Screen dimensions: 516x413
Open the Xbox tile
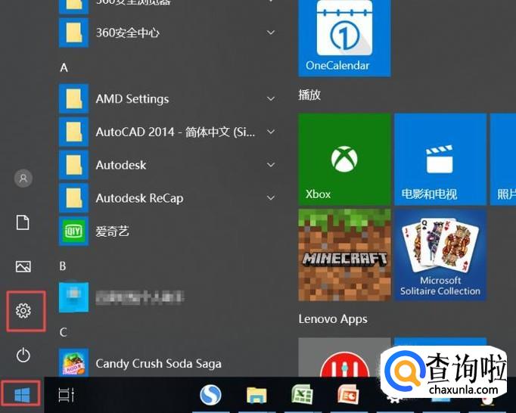(344, 160)
